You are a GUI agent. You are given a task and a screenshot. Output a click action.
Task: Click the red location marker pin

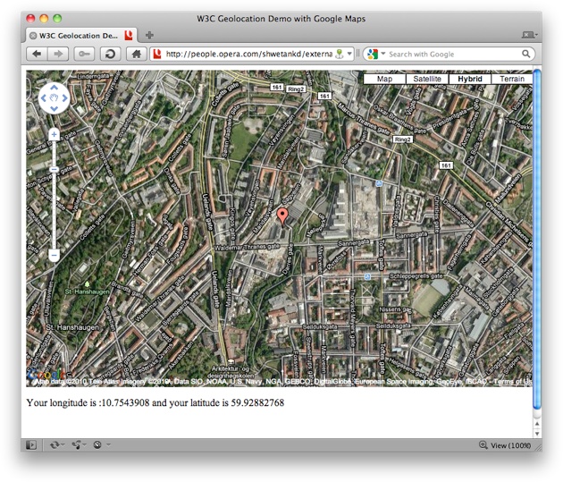(282, 216)
